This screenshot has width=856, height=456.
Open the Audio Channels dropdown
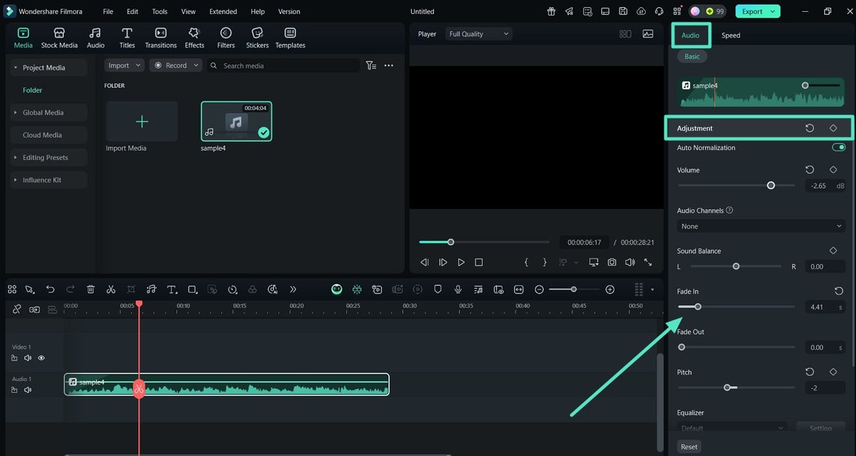(761, 226)
